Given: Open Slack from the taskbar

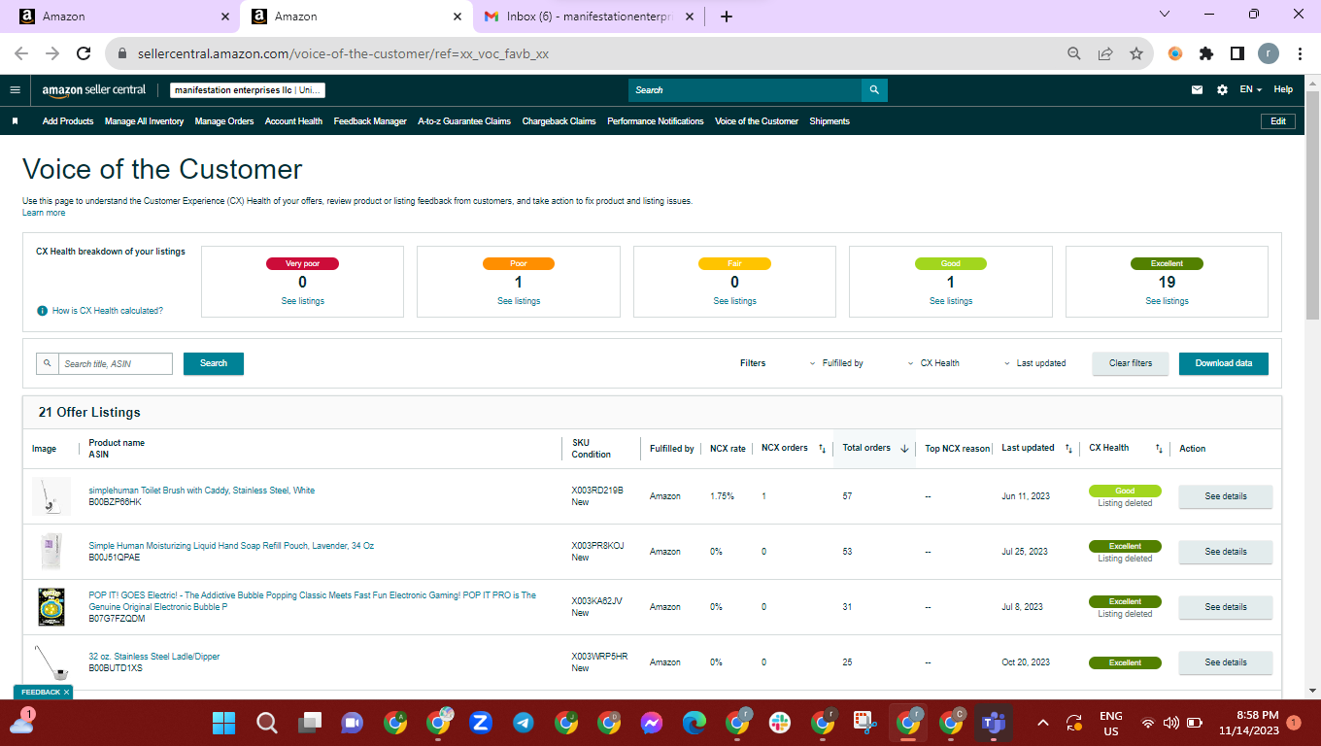Looking at the screenshot, I should click(x=779, y=723).
